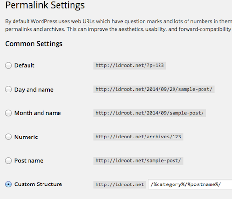Pick the Numeric radio button

point(8,137)
